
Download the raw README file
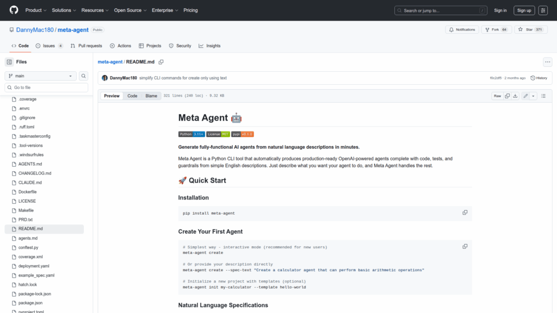[x=515, y=96]
